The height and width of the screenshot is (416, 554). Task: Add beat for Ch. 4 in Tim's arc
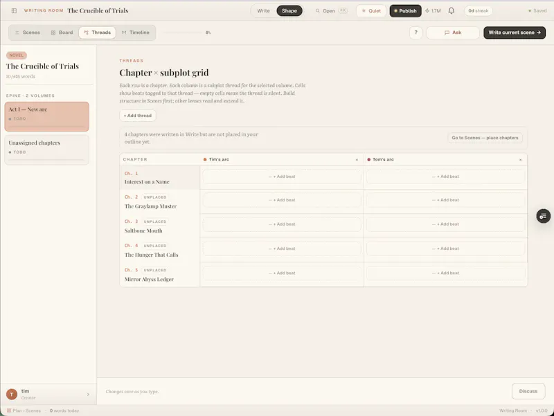pos(282,248)
